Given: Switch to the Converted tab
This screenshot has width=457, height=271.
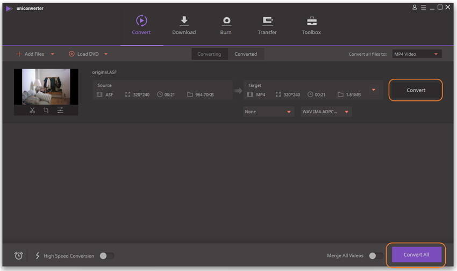Looking at the screenshot, I should tap(246, 54).
